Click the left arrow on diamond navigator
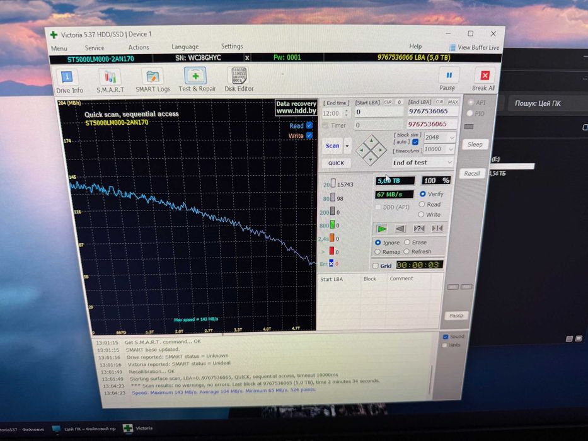This screenshot has width=588, height=441. pos(362,151)
